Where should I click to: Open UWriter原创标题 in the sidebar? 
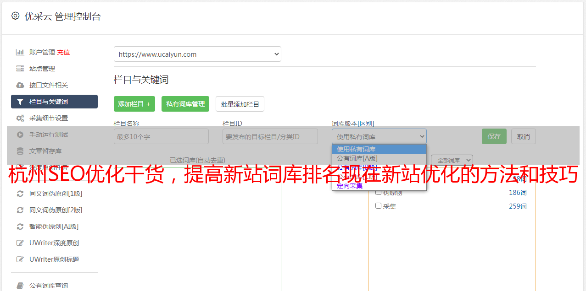54,259
